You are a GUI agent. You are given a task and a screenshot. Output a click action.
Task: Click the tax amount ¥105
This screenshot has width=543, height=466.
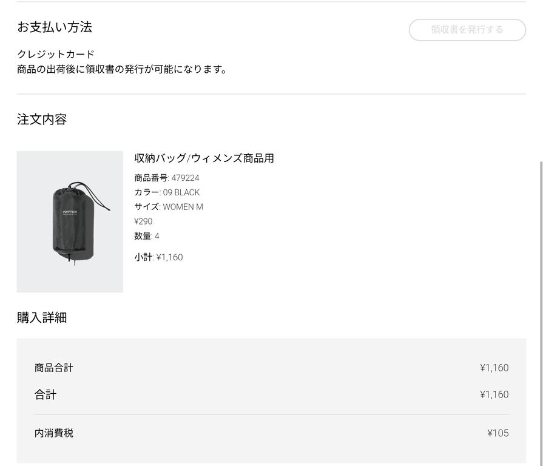[497, 433]
